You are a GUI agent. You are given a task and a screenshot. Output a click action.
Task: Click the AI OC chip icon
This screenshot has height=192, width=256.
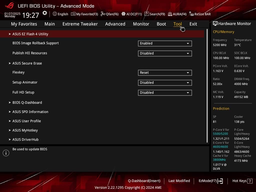123,14
